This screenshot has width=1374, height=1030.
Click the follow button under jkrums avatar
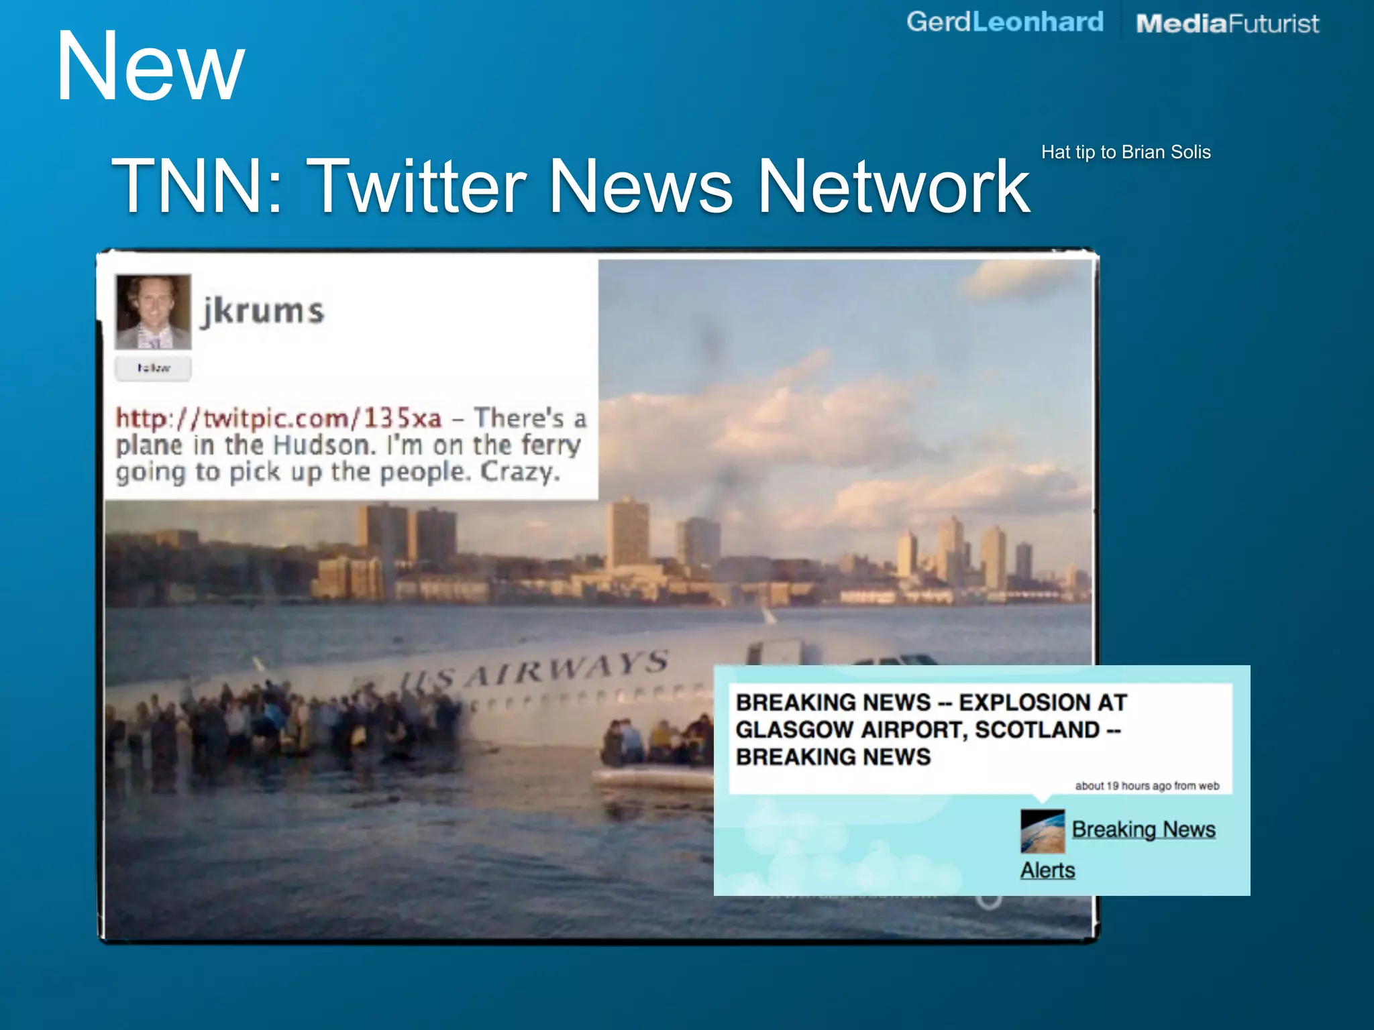(153, 368)
